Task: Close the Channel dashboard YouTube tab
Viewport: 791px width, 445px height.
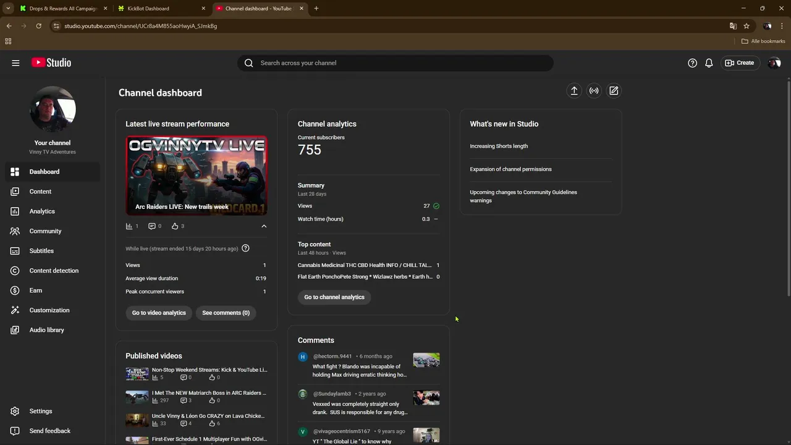Action: point(302,9)
